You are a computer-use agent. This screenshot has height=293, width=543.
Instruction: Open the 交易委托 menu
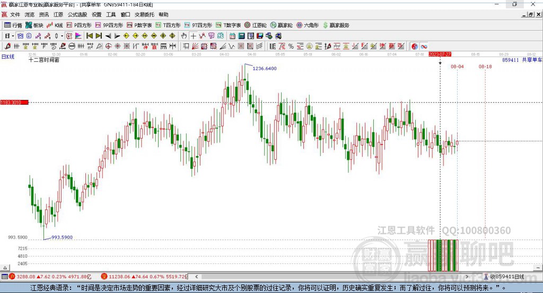[144, 14]
